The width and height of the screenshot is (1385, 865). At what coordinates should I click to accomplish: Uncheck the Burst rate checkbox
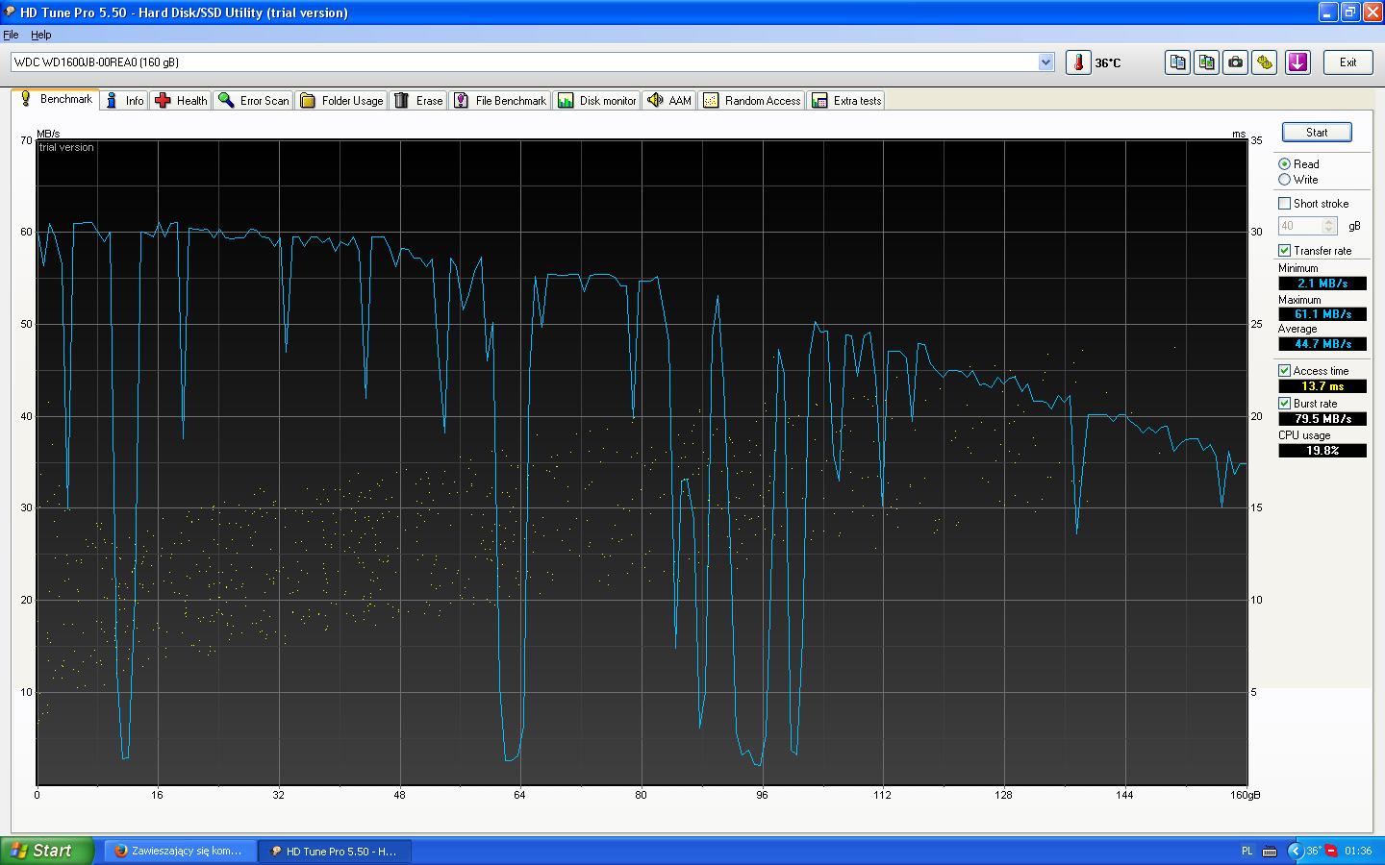[x=1284, y=404]
